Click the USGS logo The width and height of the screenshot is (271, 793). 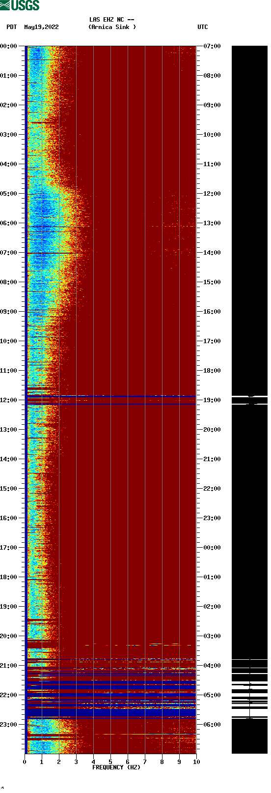20,5
